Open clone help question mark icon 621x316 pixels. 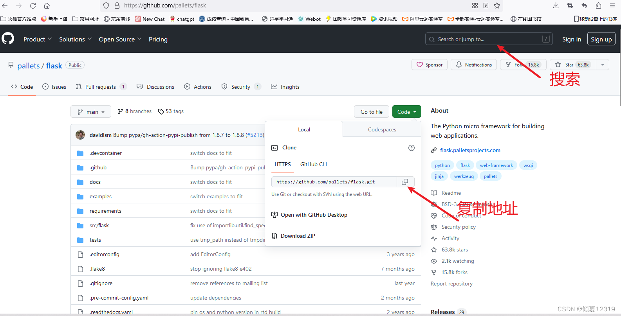[x=411, y=148]
